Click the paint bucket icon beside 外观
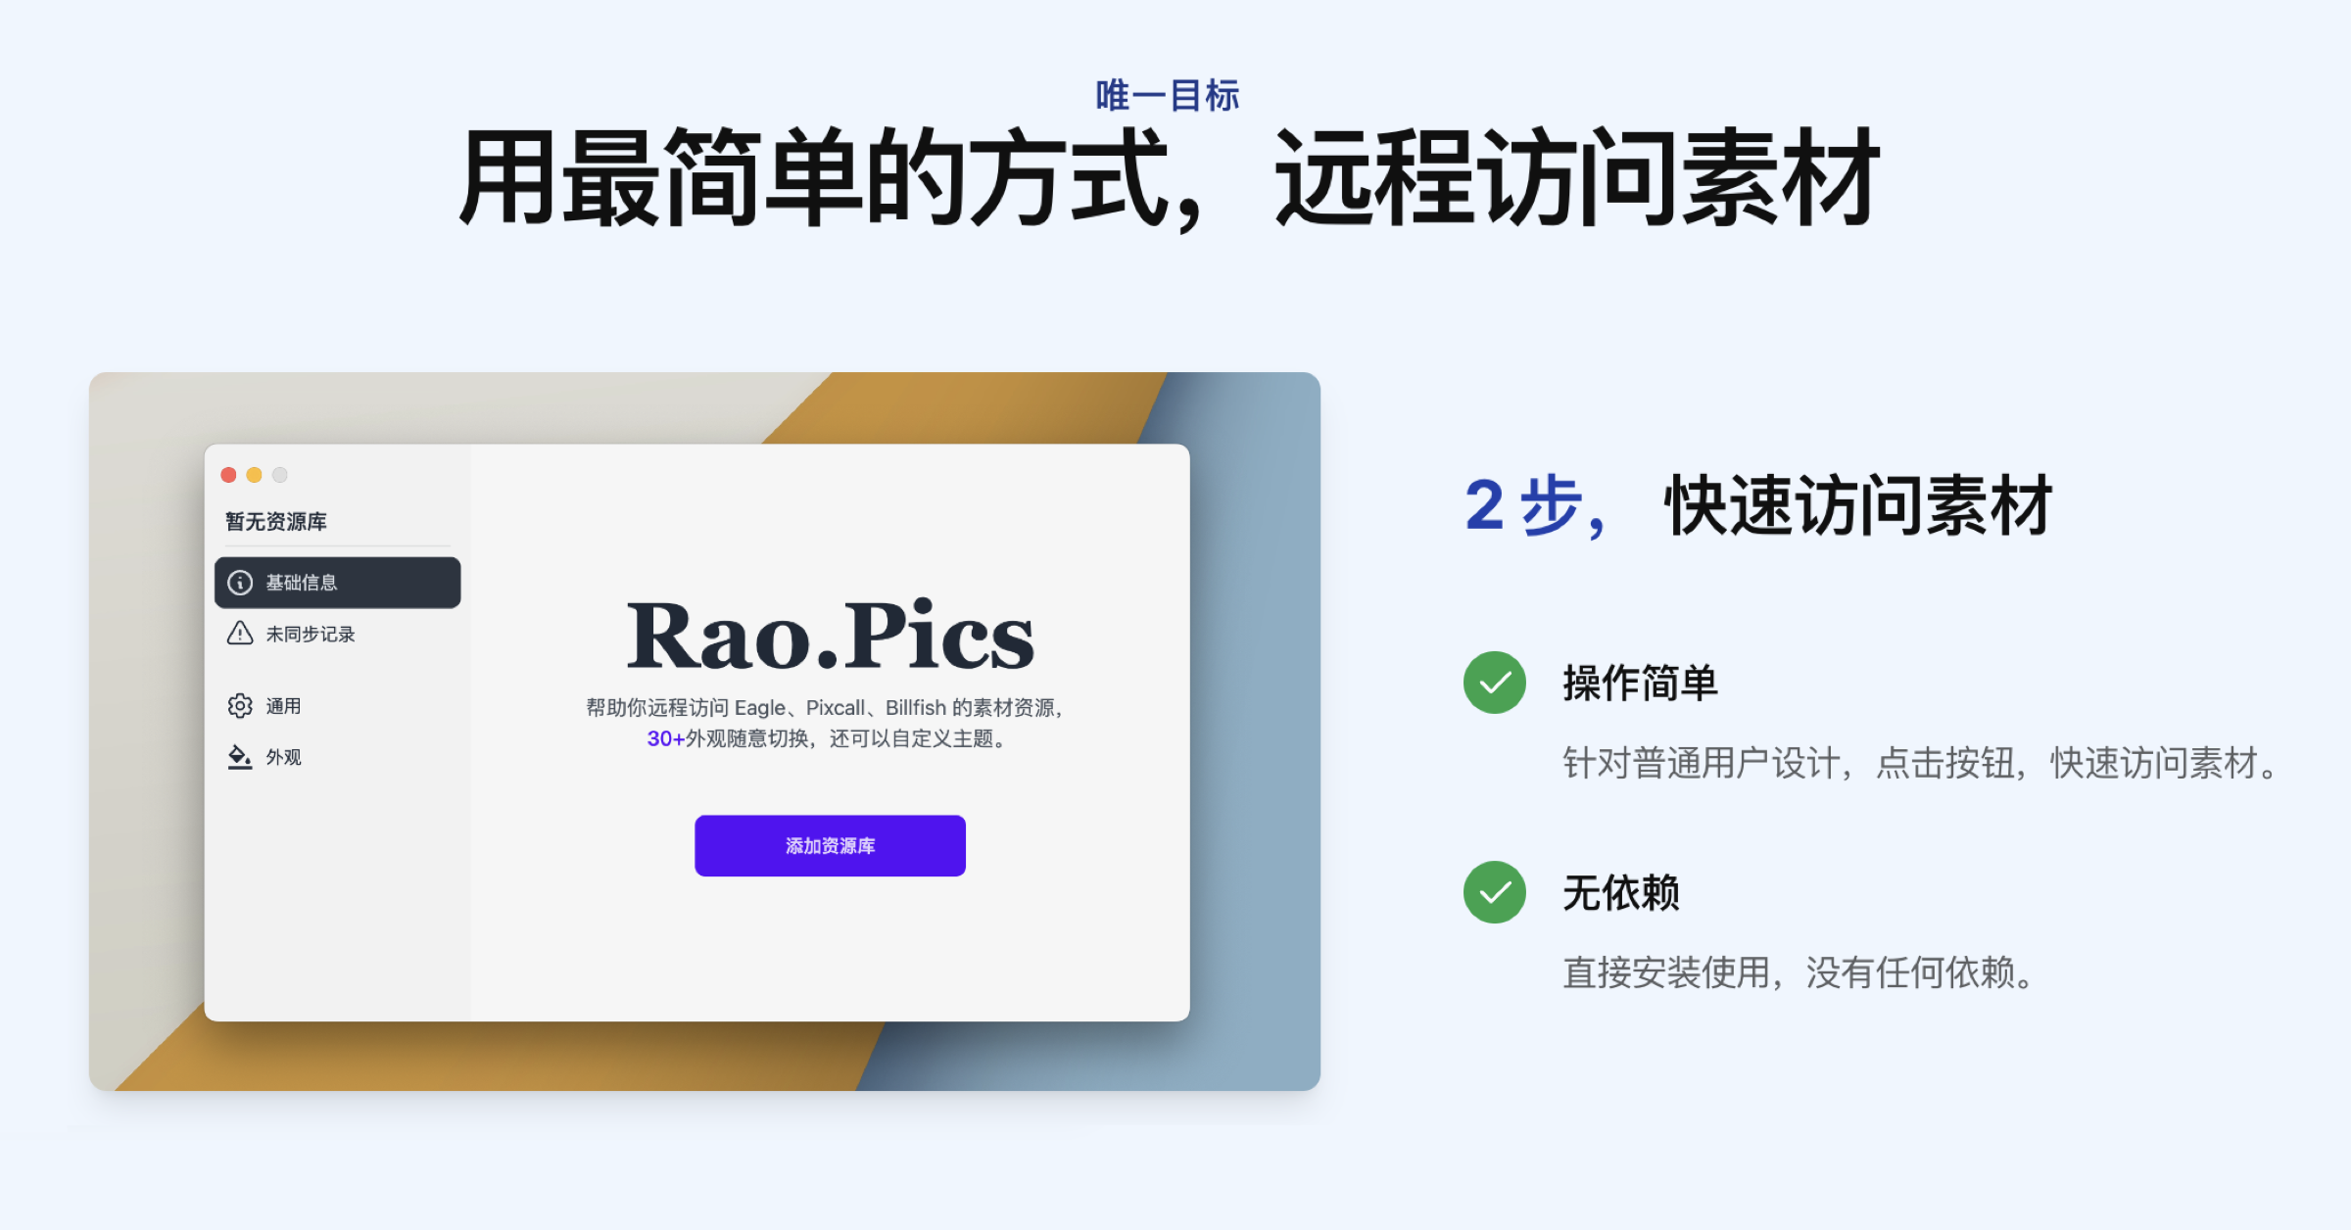 coord(240,757)
